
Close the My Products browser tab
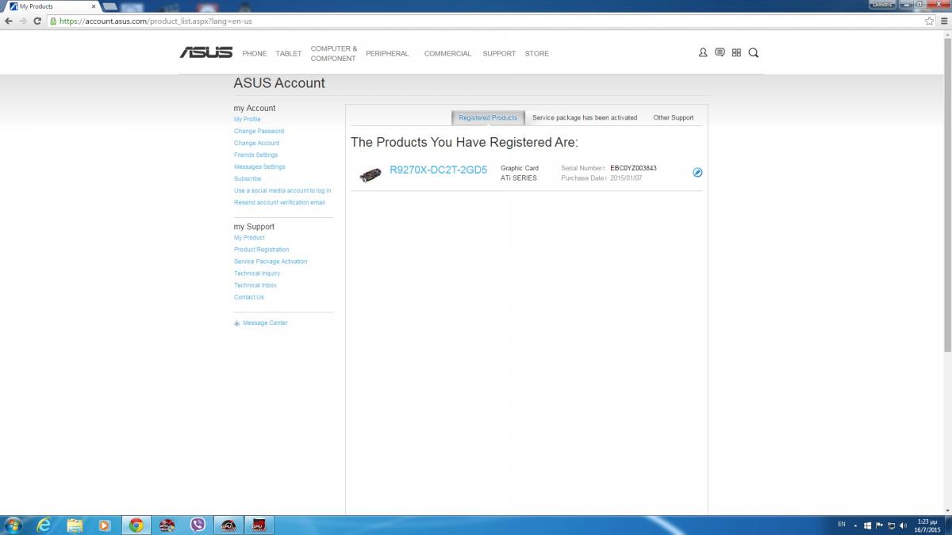(x=94, y=6)
